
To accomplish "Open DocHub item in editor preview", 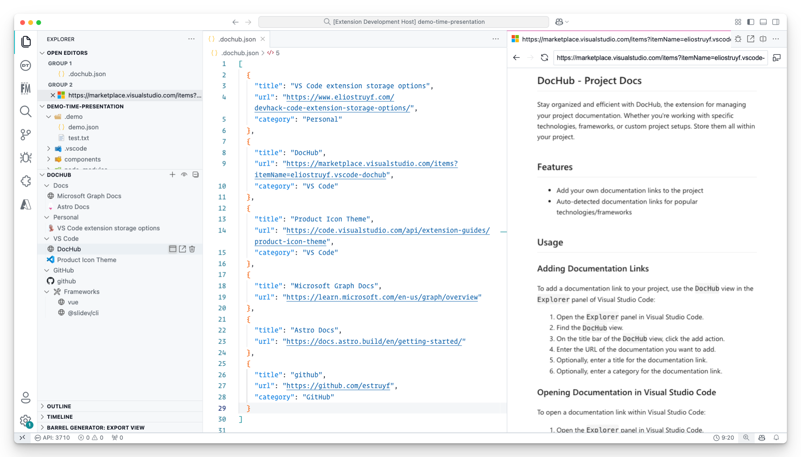I will 172,249.
